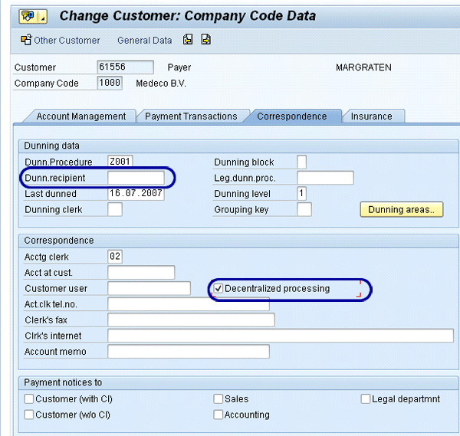Click the Clrk's internet text field
The image size is (460, 436).
click(280, 336)
